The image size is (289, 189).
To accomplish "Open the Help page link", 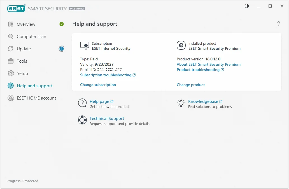I will pos(99,101).
